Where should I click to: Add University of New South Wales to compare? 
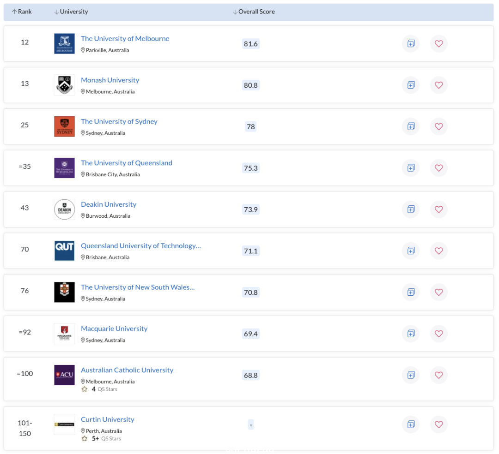[x=411, y=292]
